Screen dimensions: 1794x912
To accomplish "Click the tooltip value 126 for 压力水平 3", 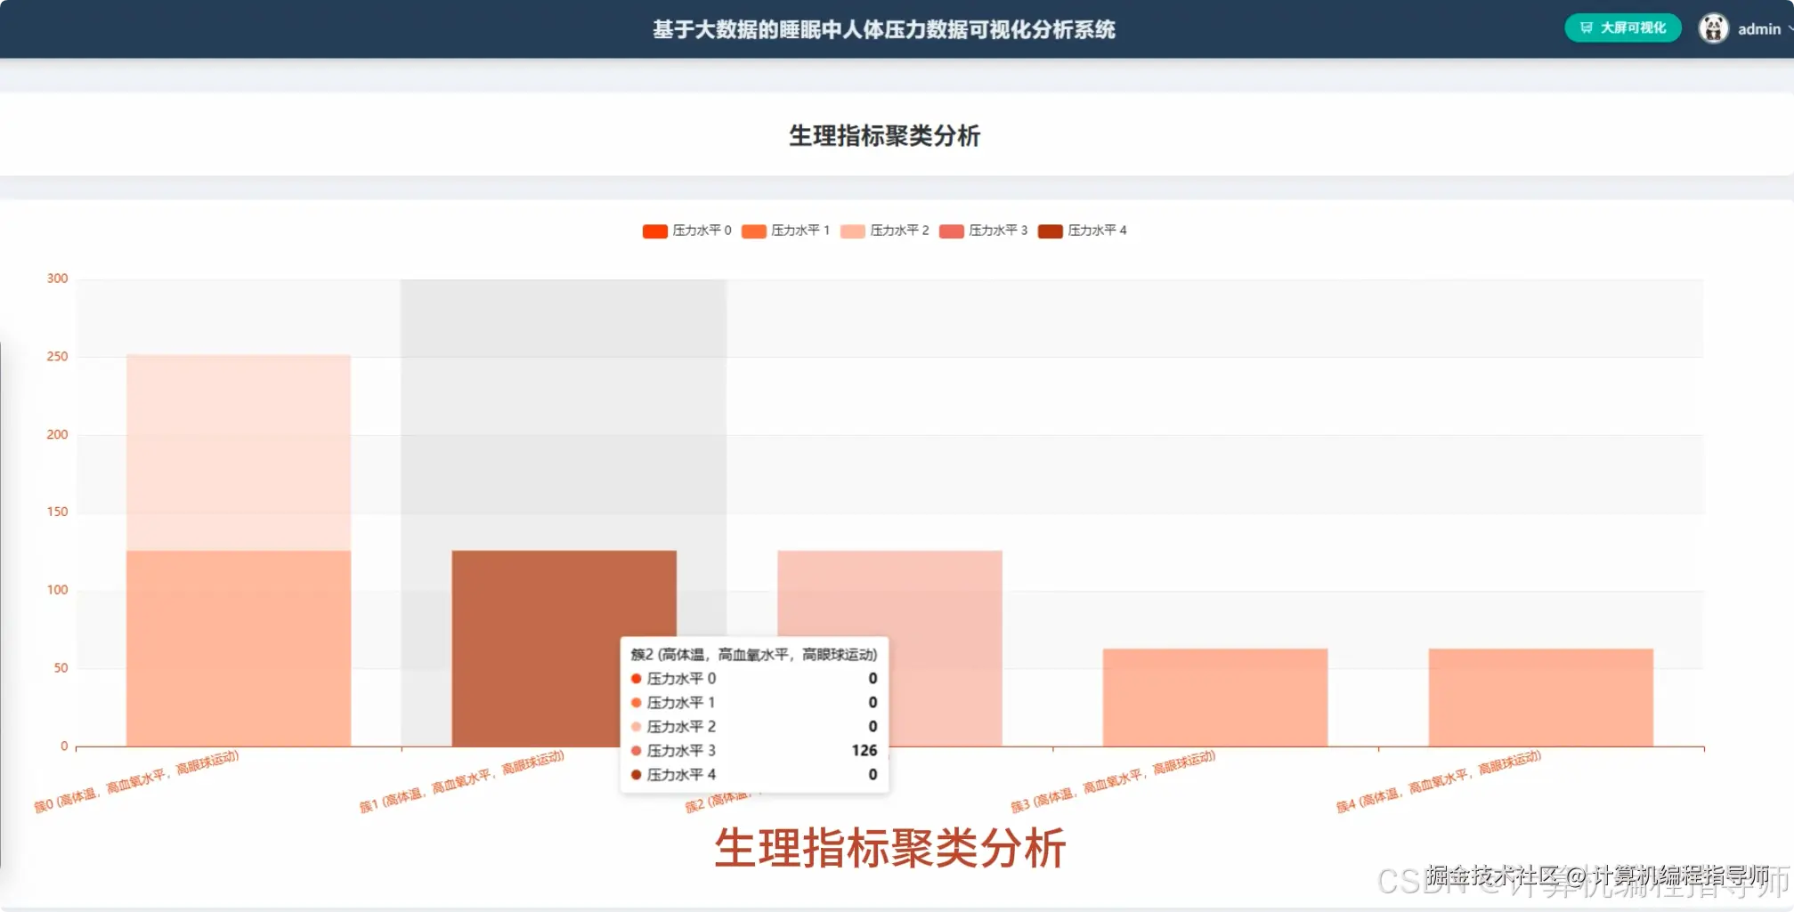I will pyautogui.click(x=864, y=750).
